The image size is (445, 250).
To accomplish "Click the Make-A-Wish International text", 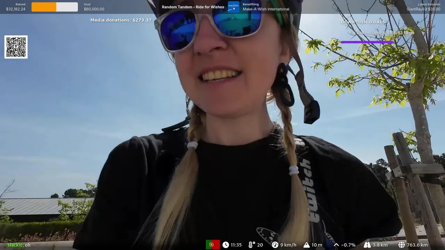I will pos(266,9).
